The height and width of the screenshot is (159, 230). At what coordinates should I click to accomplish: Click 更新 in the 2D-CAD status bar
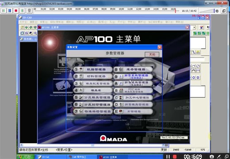[164, 150]
